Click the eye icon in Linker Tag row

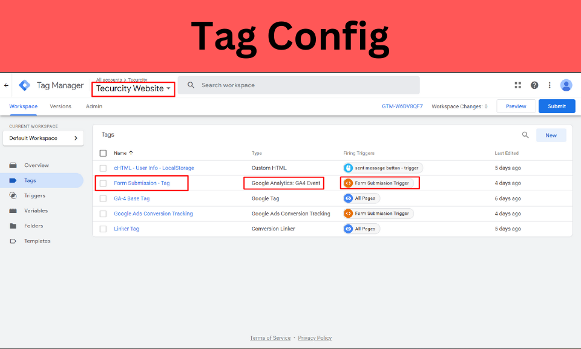tap(348, 229)
